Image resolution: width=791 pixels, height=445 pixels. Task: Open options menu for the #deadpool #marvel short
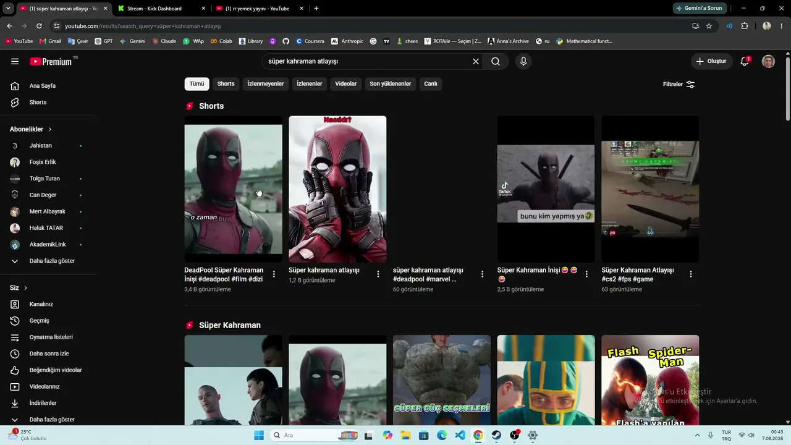pyautogui.click(x=483, y=274)
